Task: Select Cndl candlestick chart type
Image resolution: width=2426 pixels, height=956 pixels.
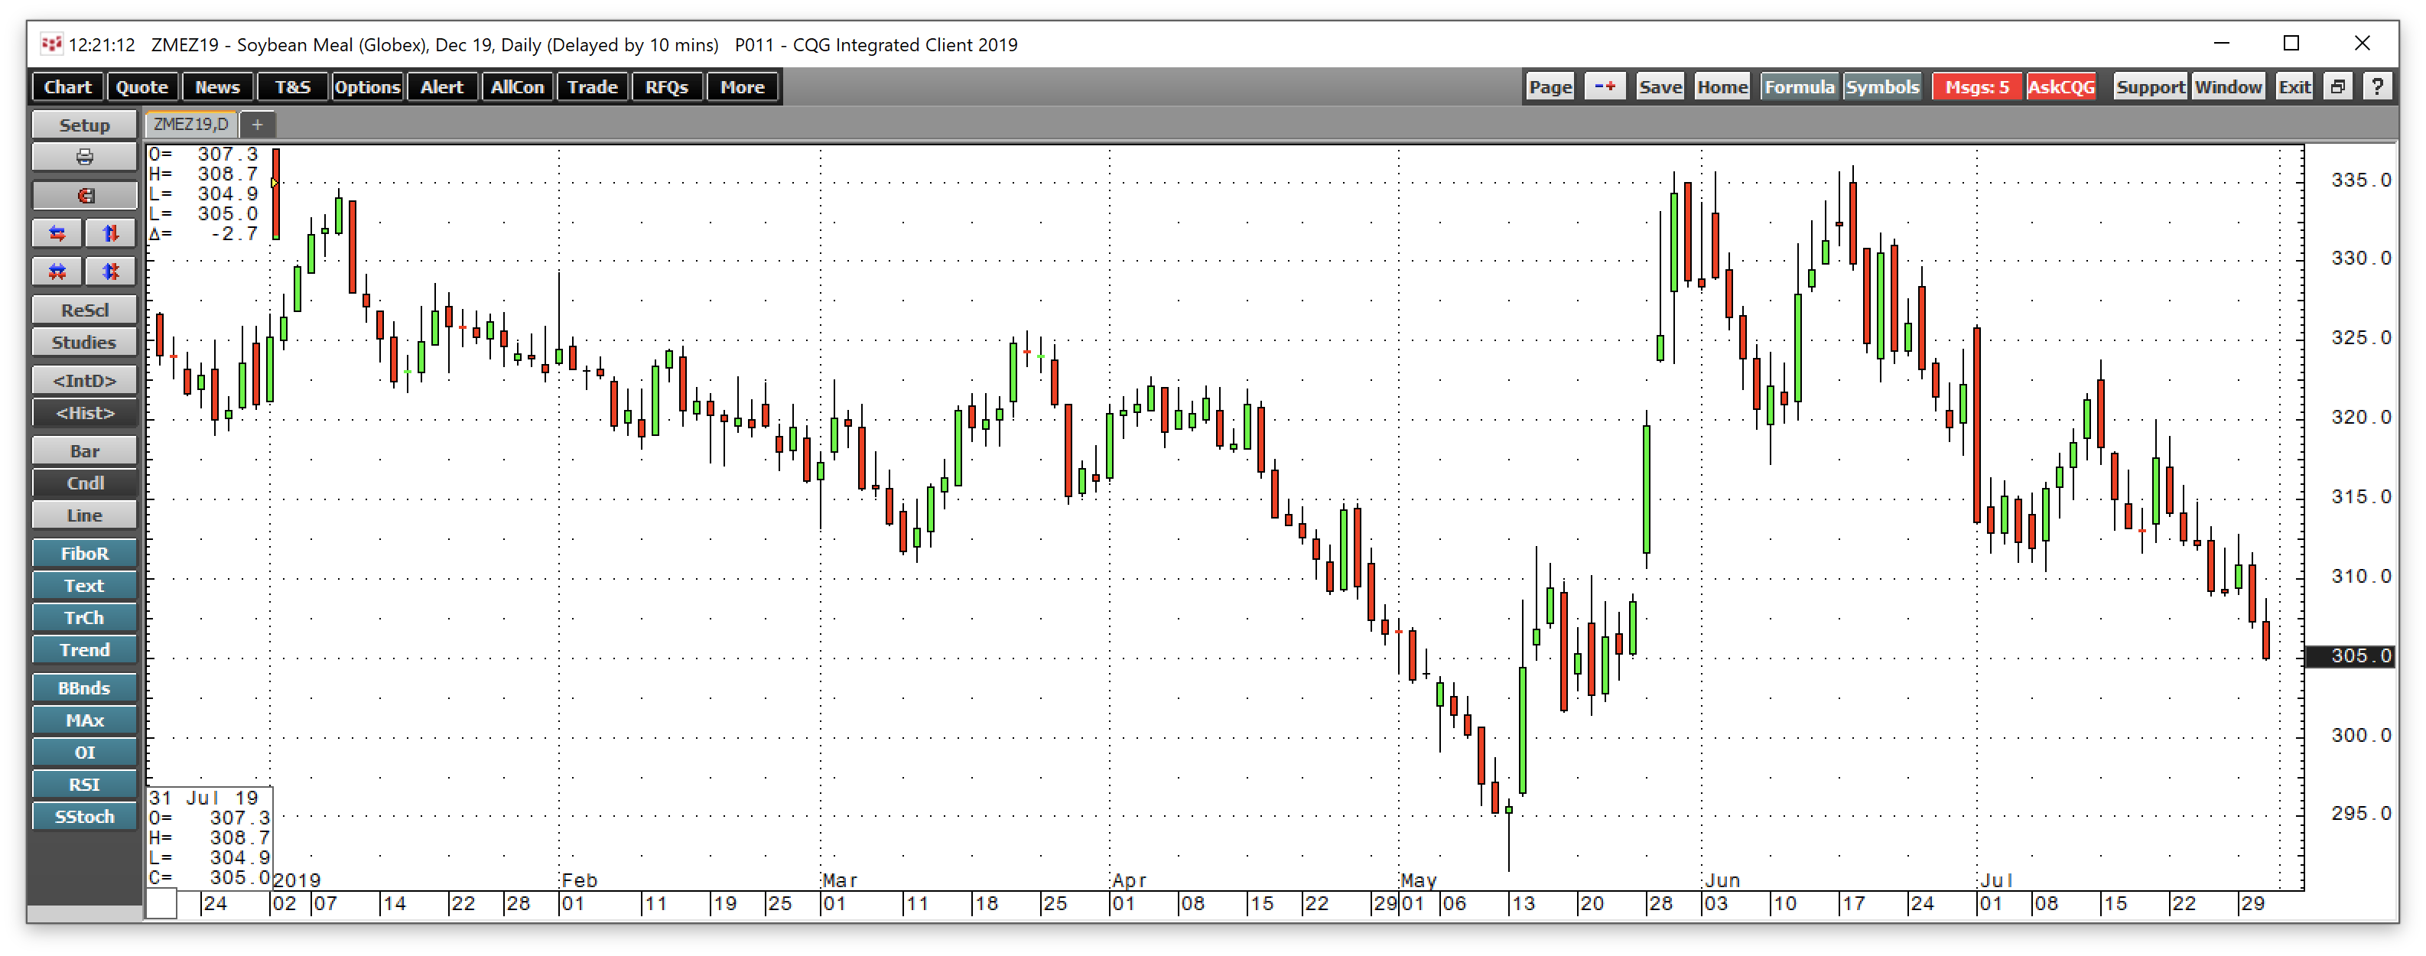Action: point(85,484)
